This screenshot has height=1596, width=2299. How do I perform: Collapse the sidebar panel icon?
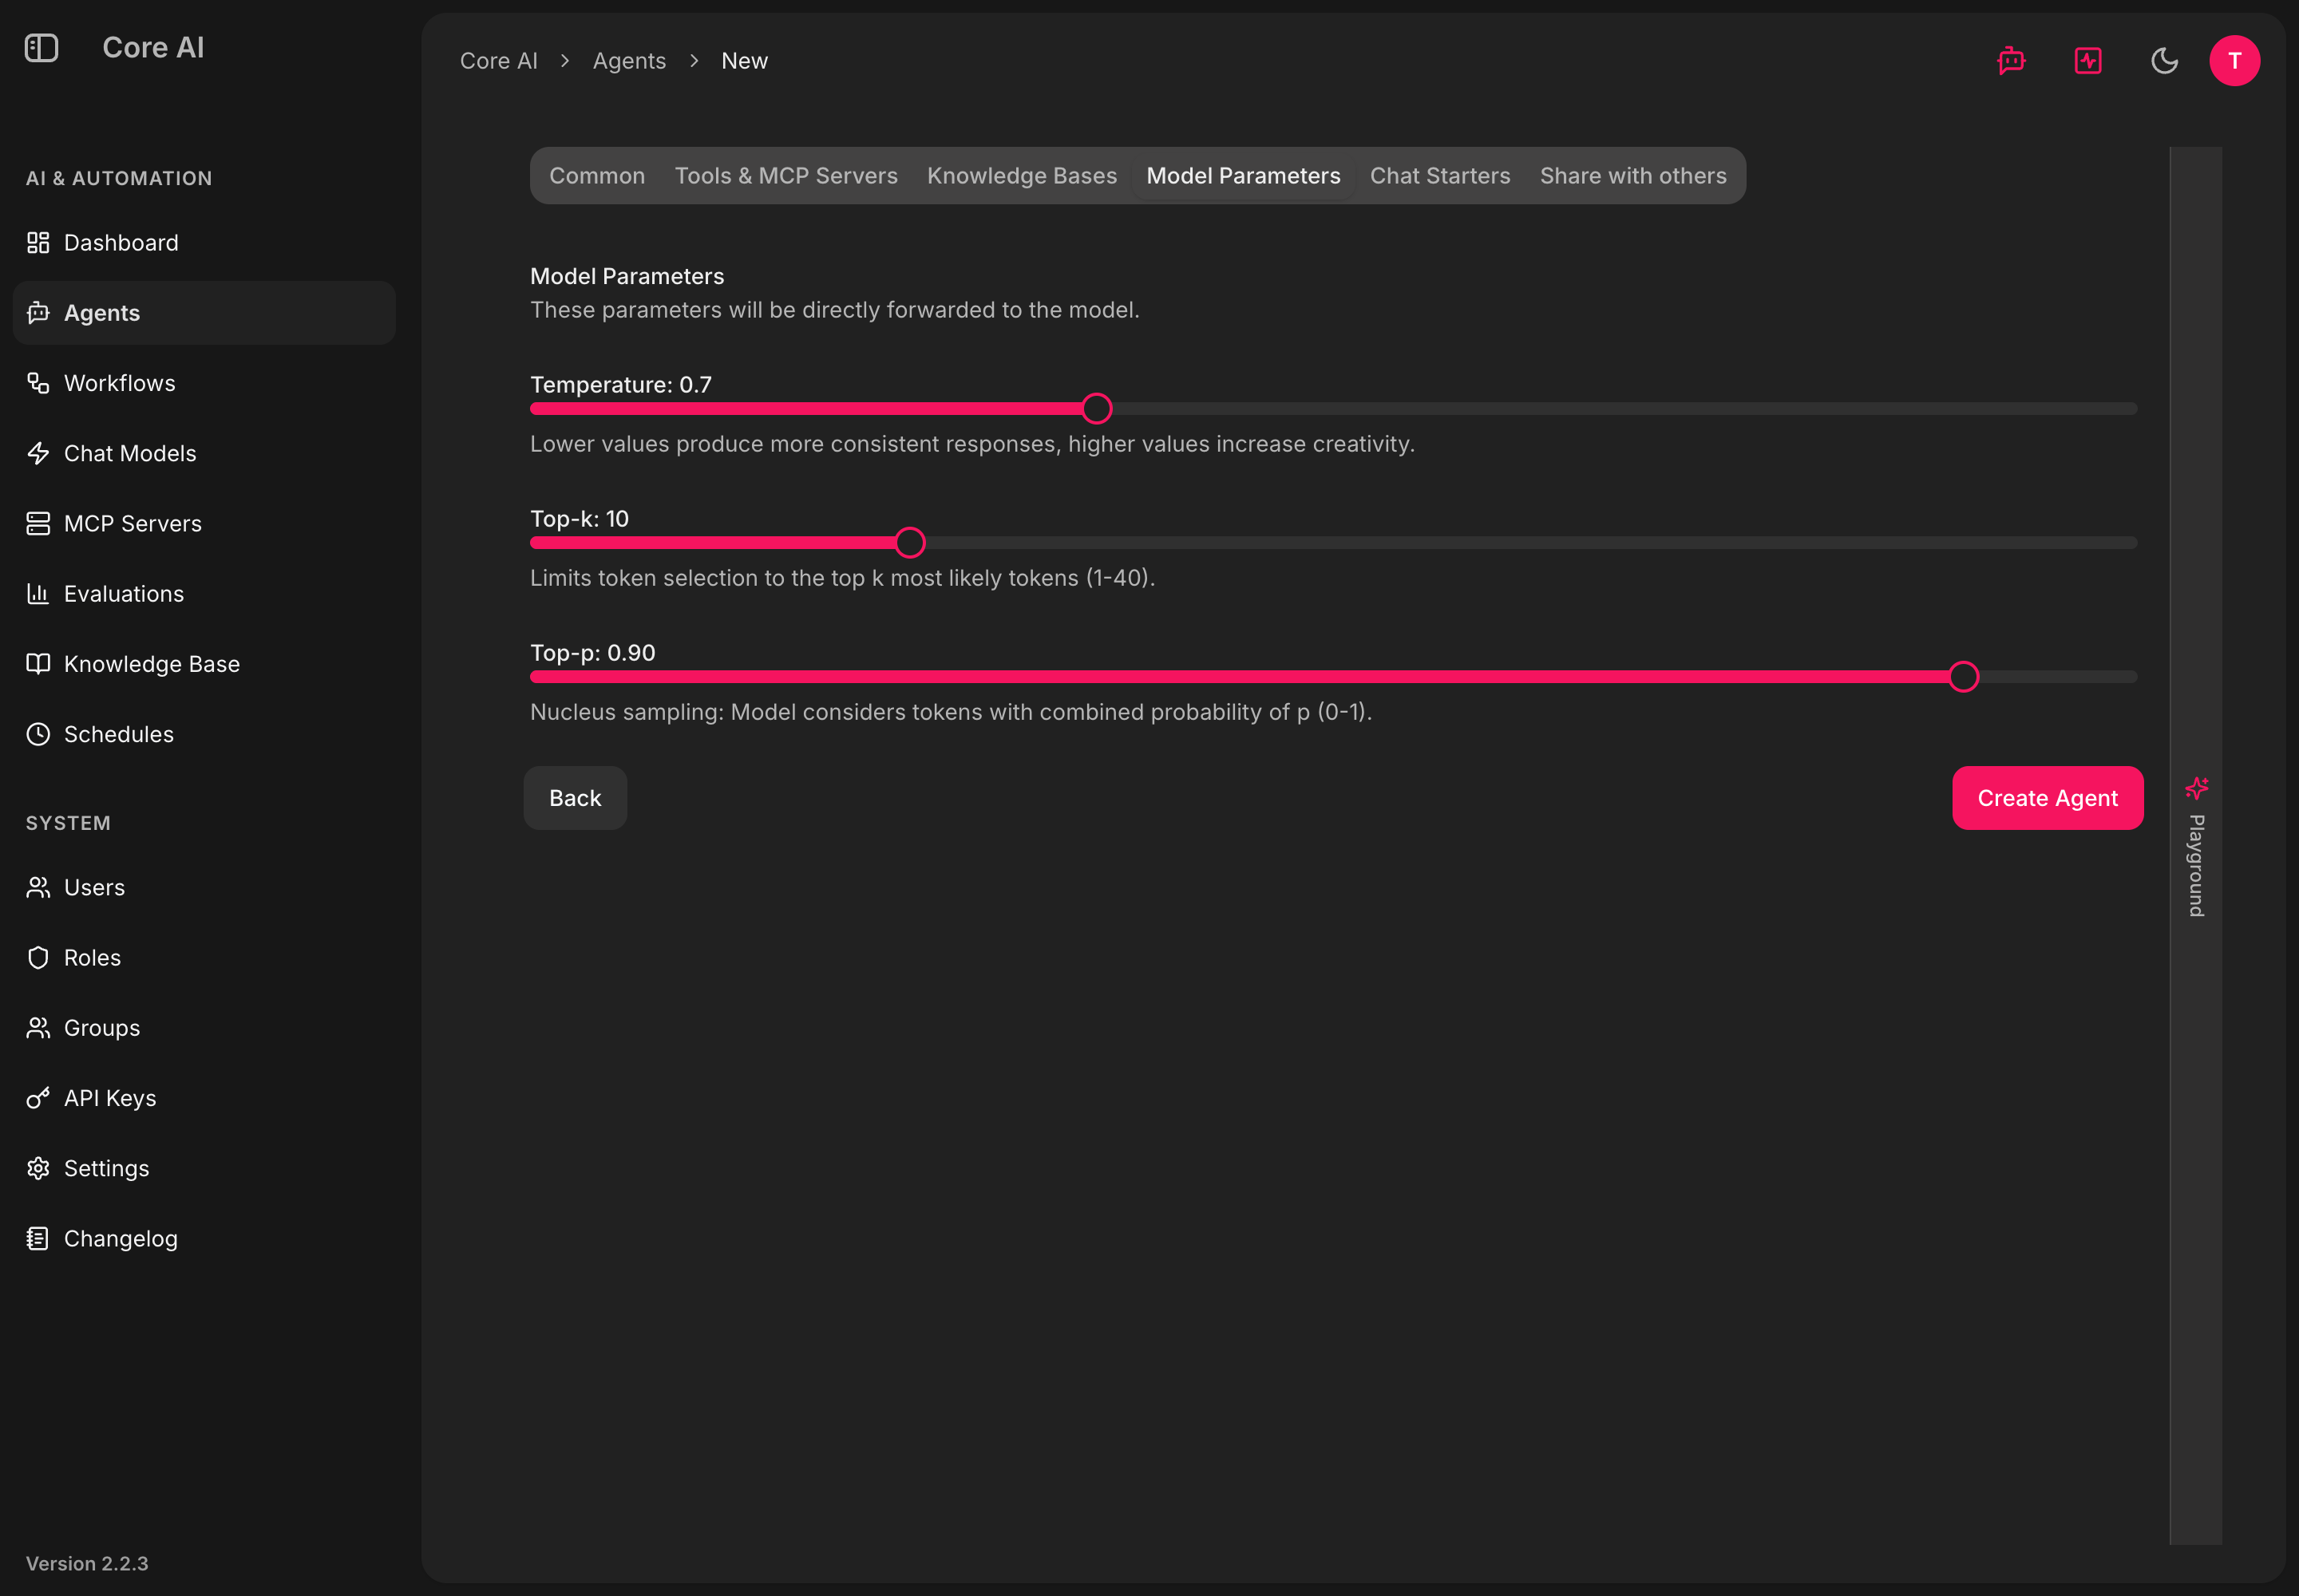point(41,48)
